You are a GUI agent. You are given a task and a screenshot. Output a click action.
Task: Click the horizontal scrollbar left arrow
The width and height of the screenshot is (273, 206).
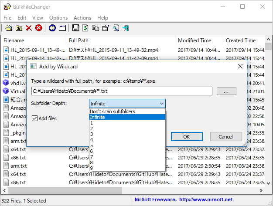click(x=4, y=190)
